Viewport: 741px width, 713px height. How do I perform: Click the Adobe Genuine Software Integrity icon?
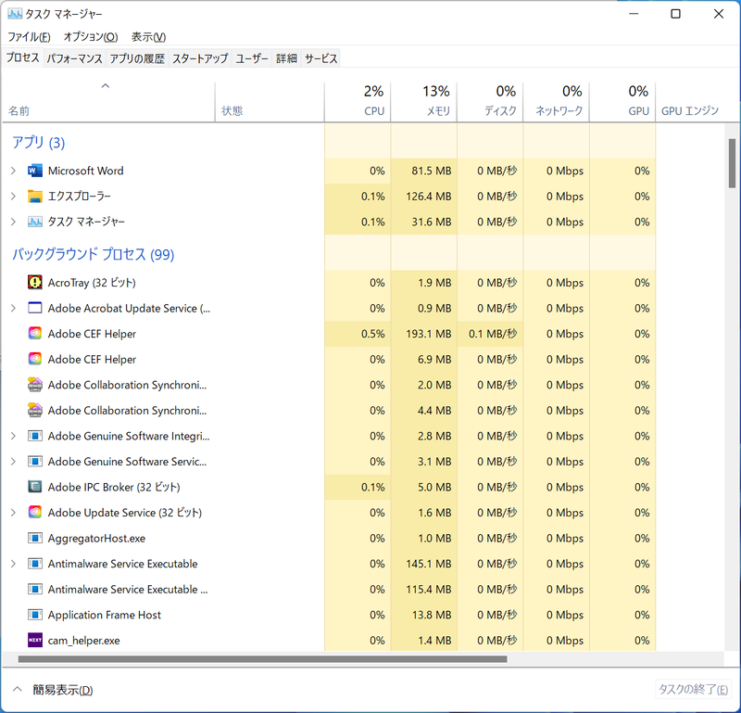point(35,436)
